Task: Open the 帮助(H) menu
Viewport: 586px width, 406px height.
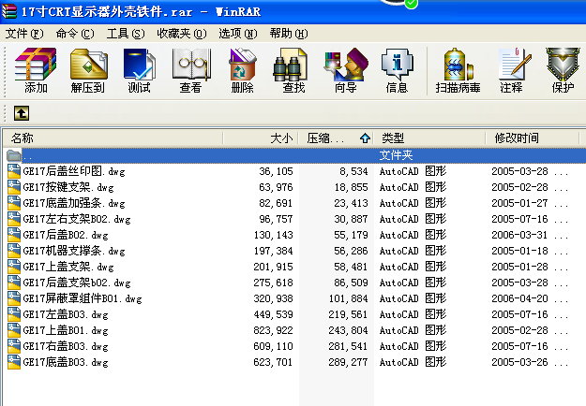Action: tap(289, 34)
